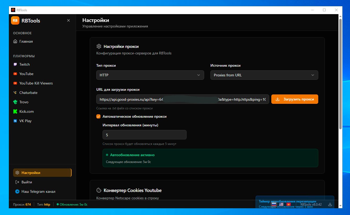Select the Russian flag language option
This screenshot has height=215, width=350.
[274, 204]
